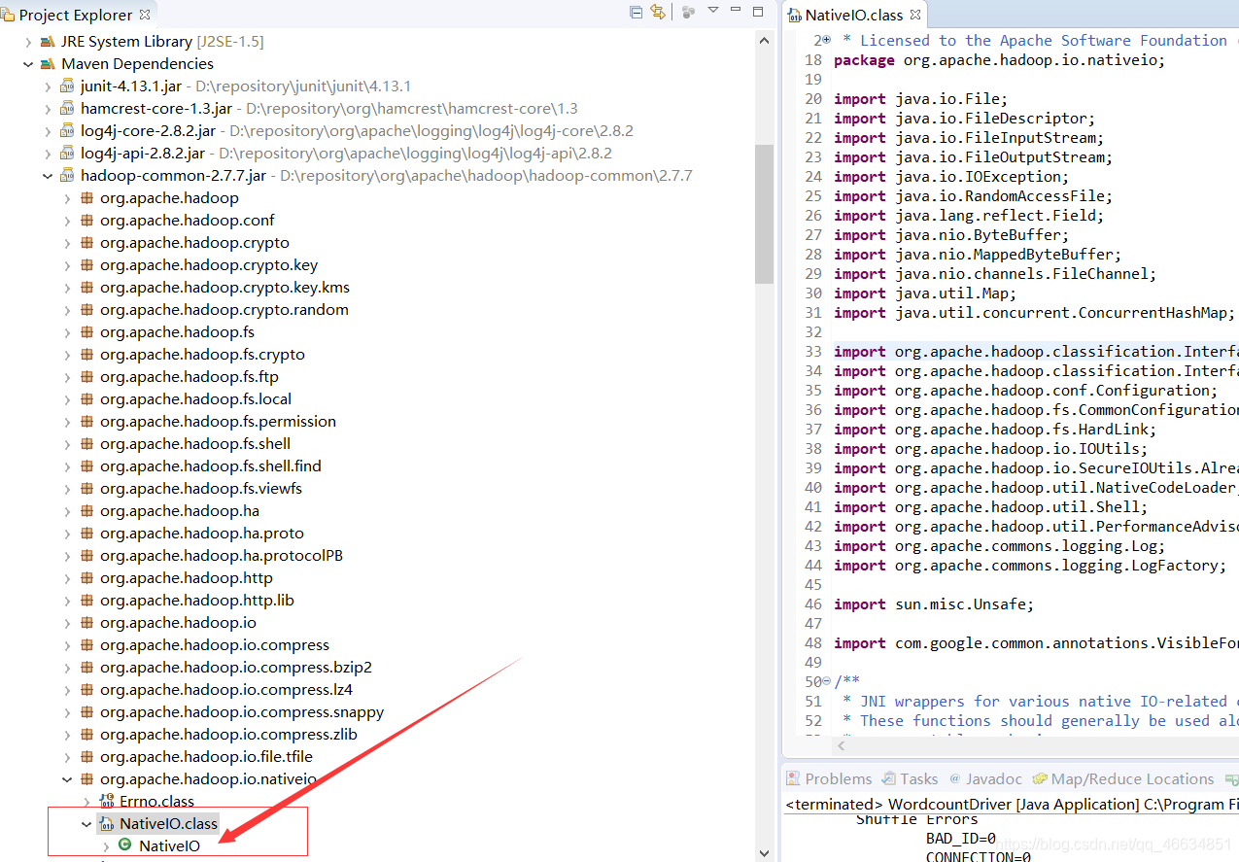Viewport: 1239px width, 862px height.
Task: Click the jar icon beside junit-4.13.1.jar
Action: tap(65, 86)
